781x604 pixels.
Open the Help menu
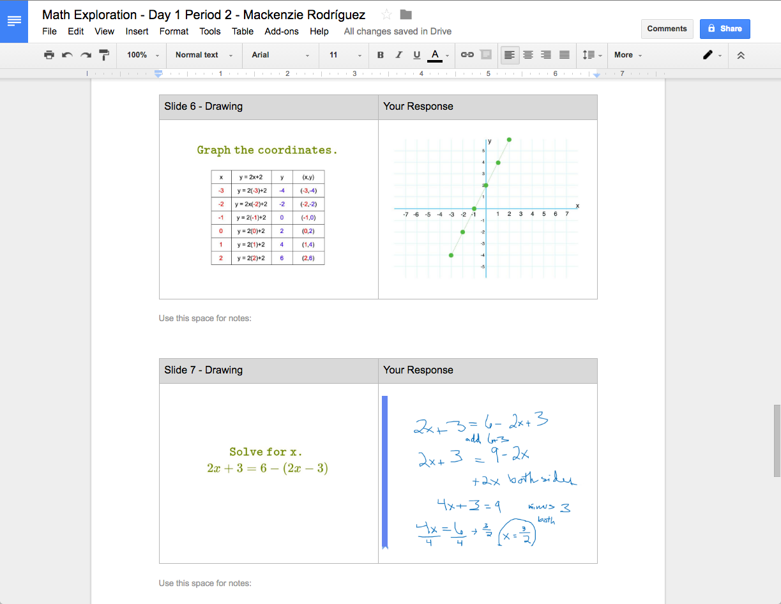tap(319, 31)
